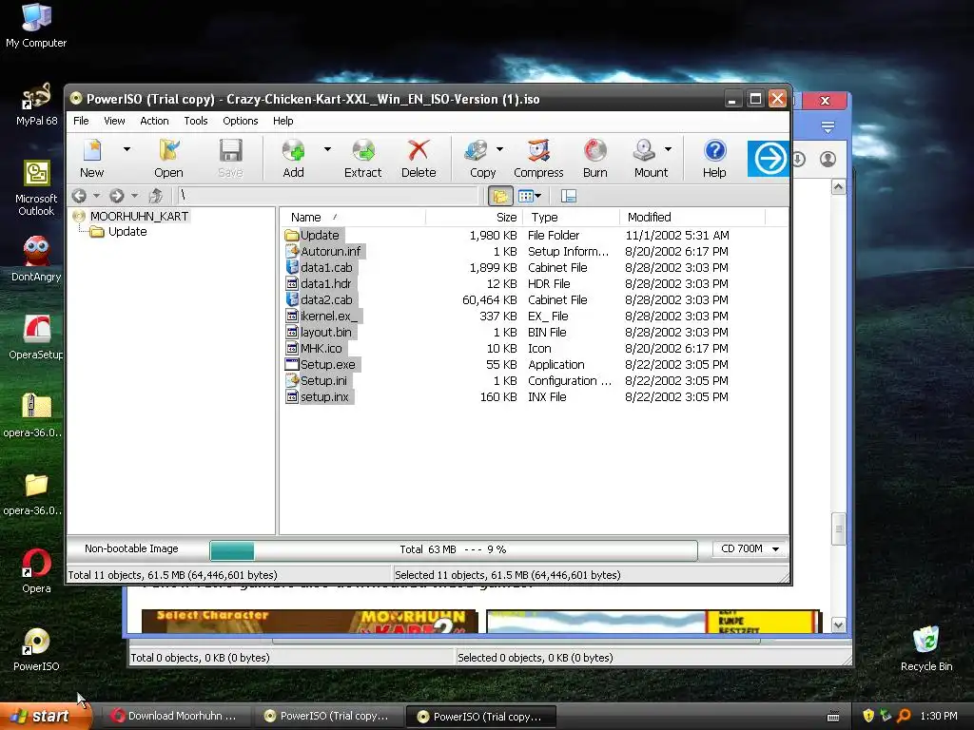Open My Computer desktop icon
This screenshot has width=974, height=730.
[36, 26]
